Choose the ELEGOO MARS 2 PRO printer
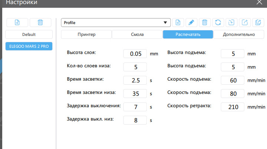The image size is (267, 149). pos(29,46)
